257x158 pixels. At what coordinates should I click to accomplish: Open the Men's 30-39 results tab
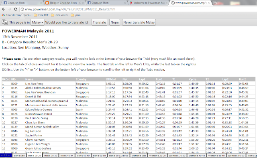point(51,156)
